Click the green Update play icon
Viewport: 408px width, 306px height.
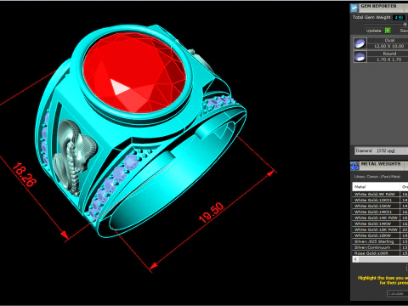coord(388,31)
